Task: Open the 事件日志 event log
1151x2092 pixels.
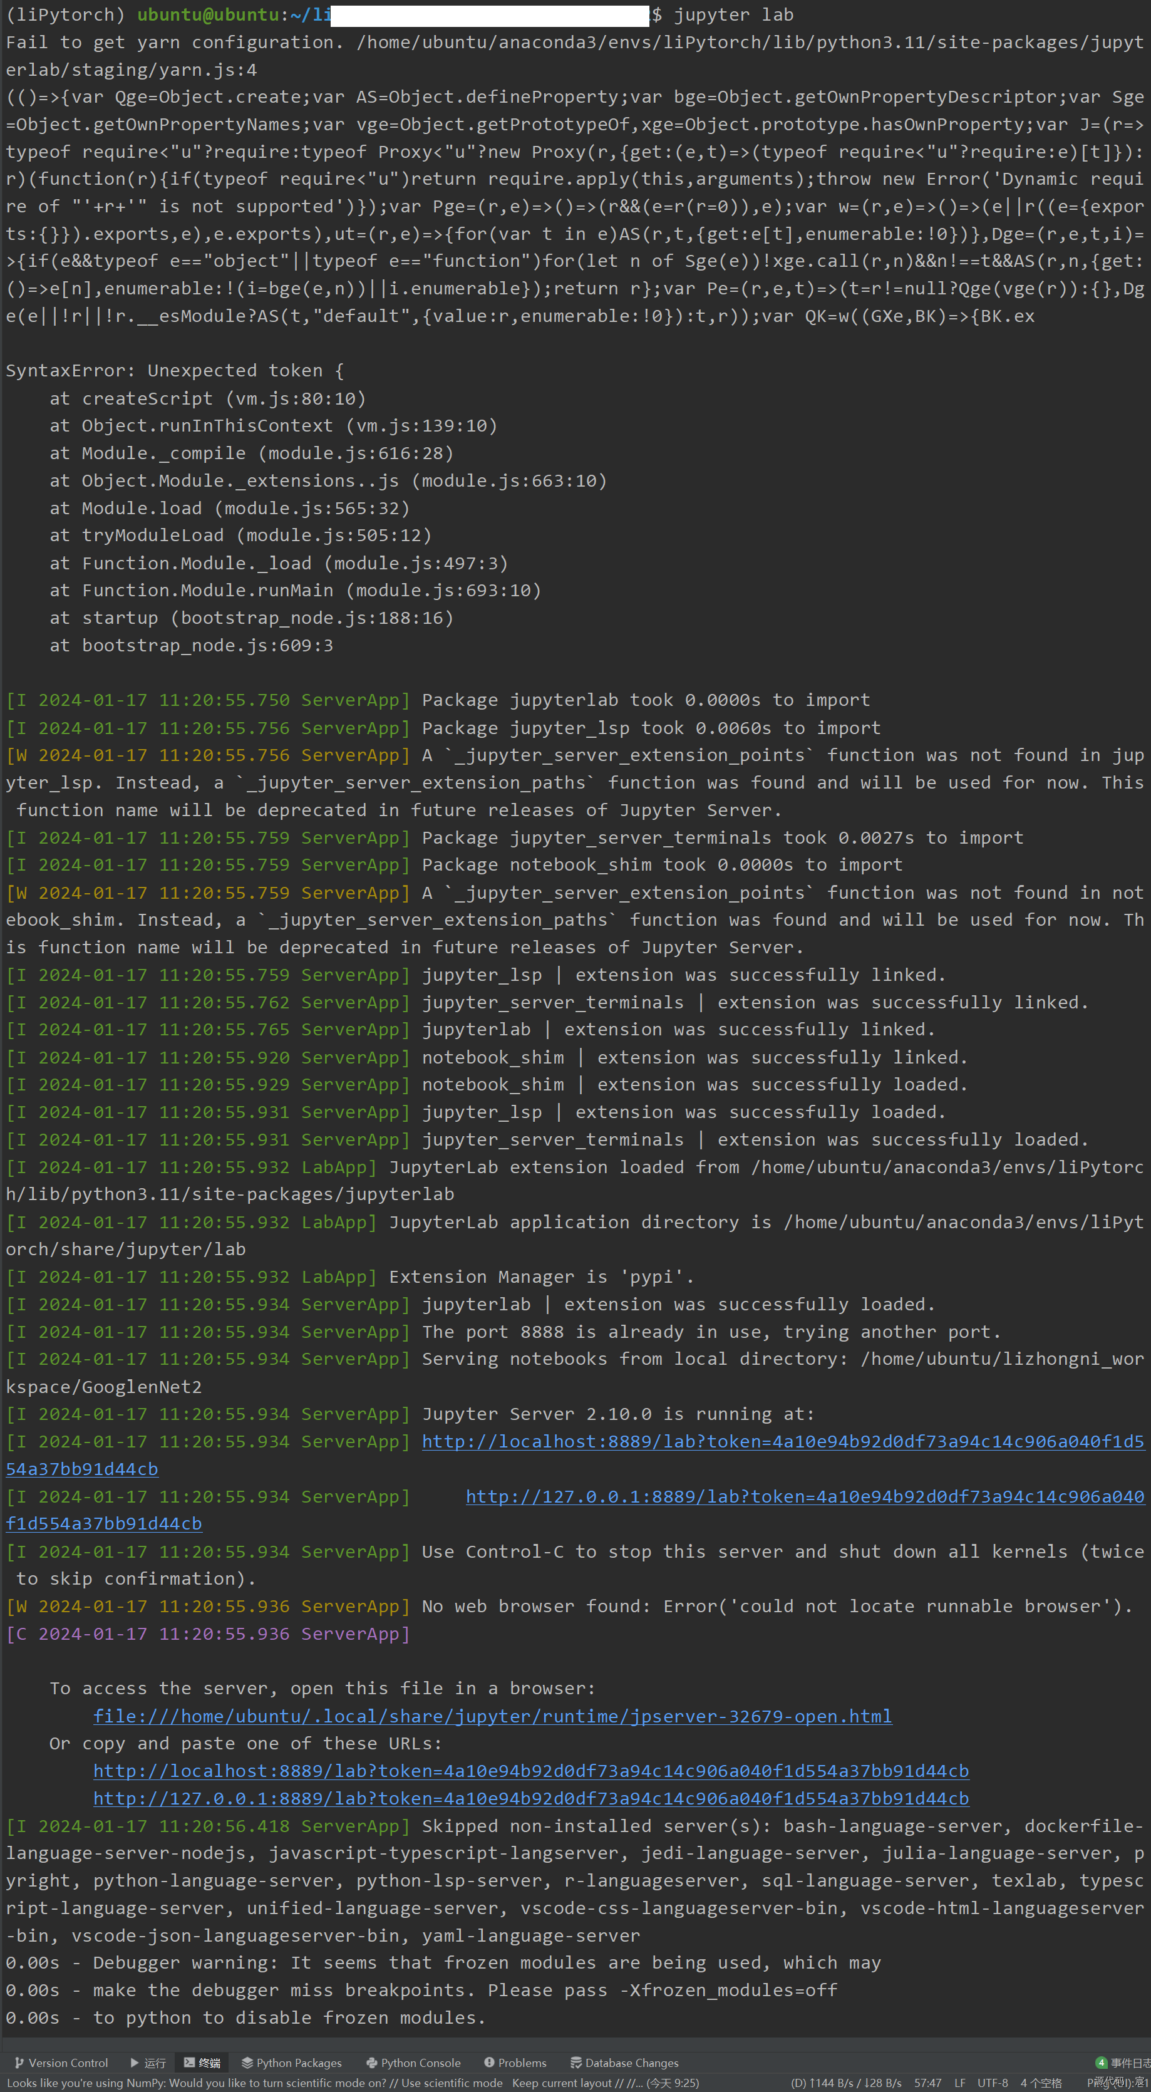Action: (1123, 2063)
